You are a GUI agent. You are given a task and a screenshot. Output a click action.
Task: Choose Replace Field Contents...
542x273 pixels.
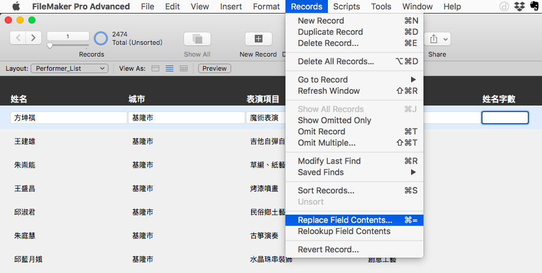354,220
